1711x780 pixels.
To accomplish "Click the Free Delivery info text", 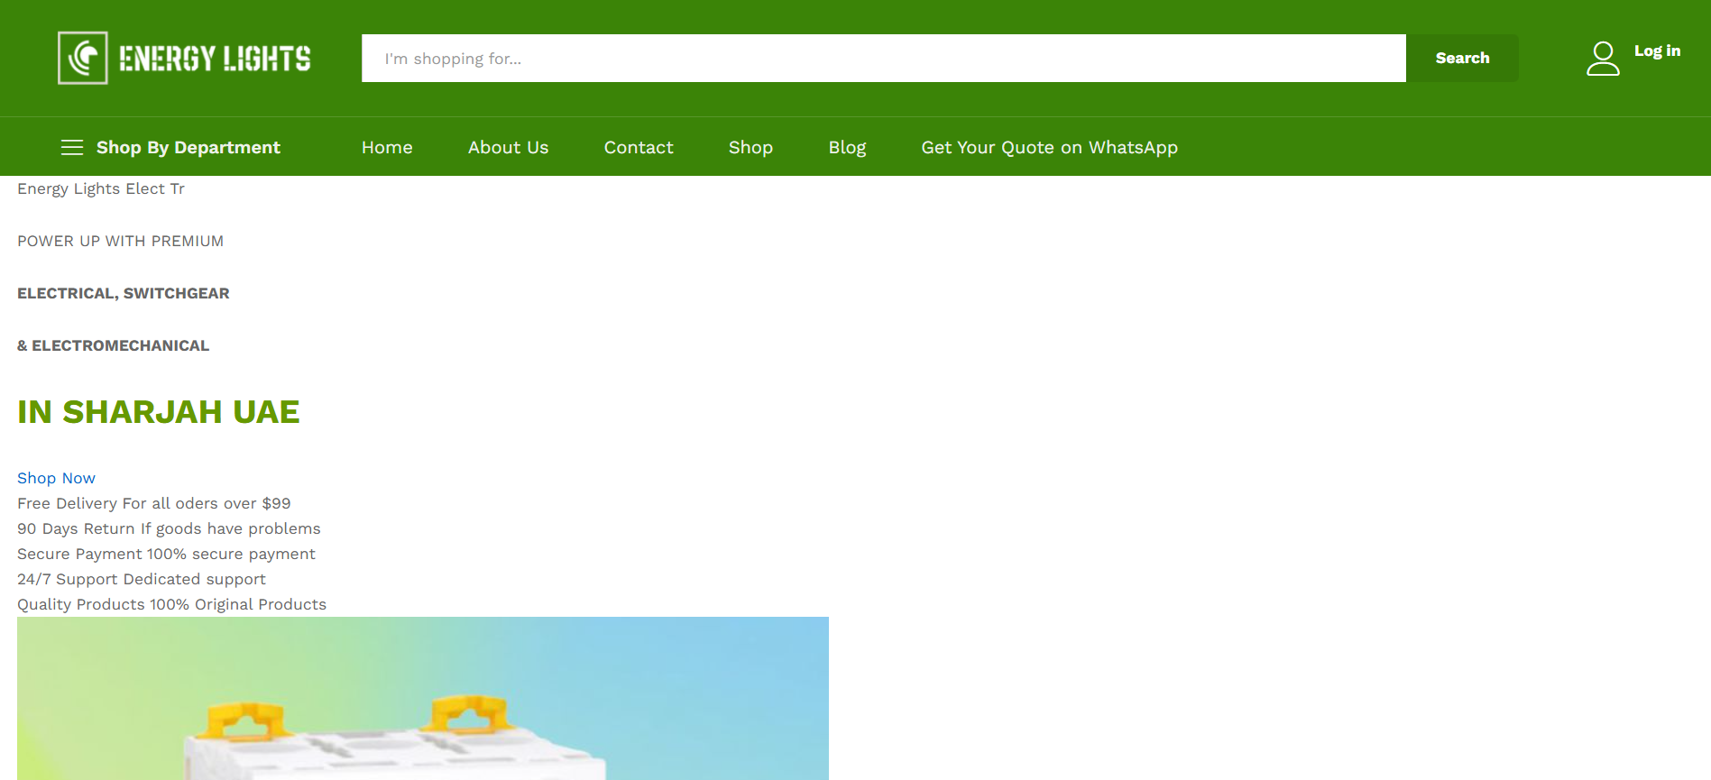I will (x=154, y=503).
